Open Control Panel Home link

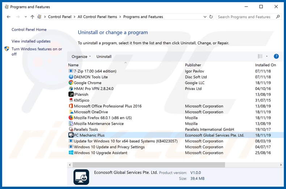[x=29, y=30]
